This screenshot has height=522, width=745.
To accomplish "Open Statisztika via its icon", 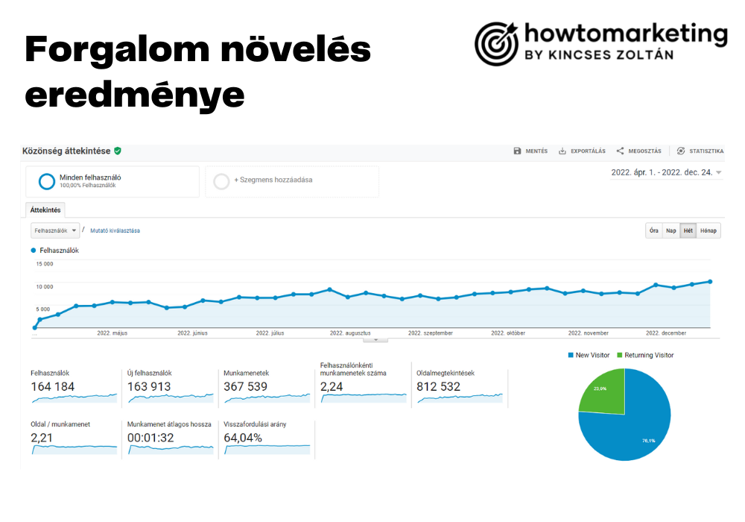I will [x=680, y=151].
